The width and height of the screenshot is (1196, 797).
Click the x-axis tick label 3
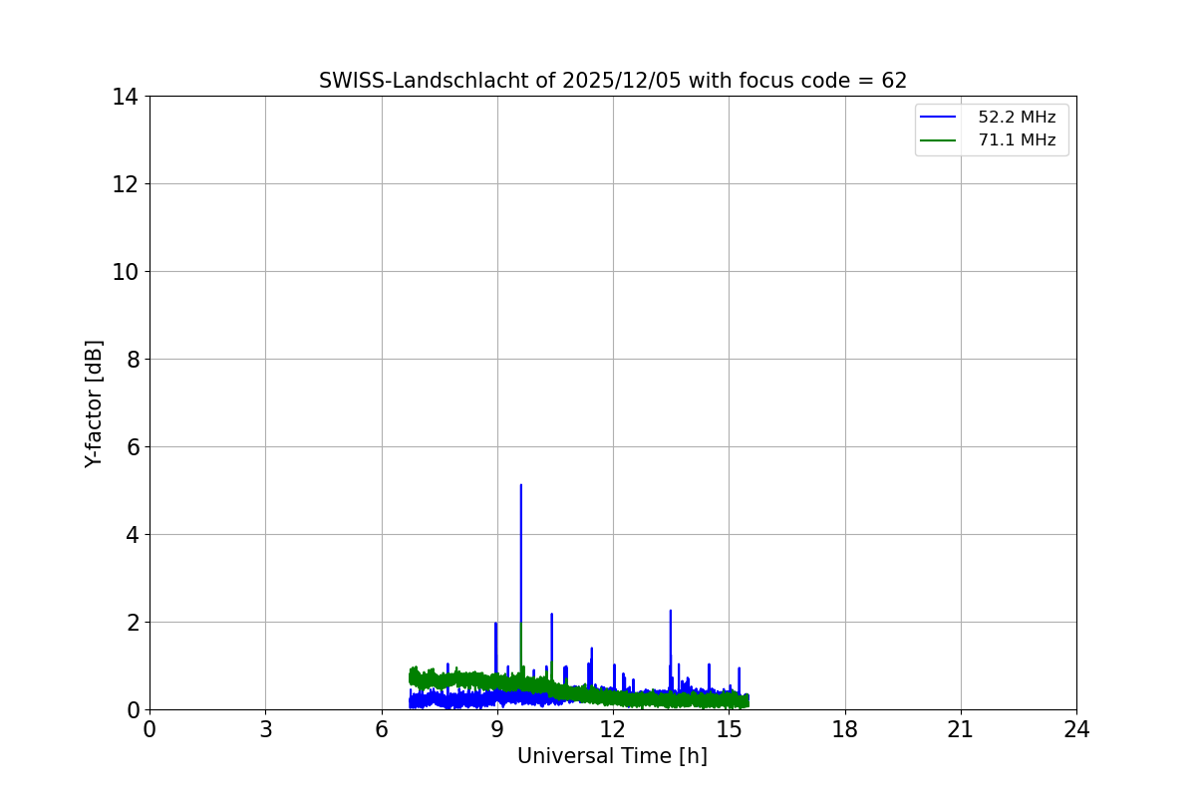tap(265, 730)
